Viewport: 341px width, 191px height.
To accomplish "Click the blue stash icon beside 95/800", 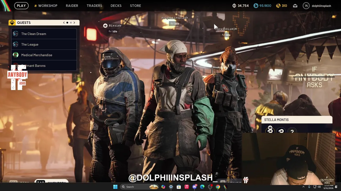I will (256, 6).
